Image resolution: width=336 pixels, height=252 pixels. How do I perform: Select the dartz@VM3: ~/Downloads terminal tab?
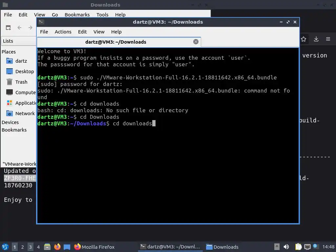tap(119, 42)
